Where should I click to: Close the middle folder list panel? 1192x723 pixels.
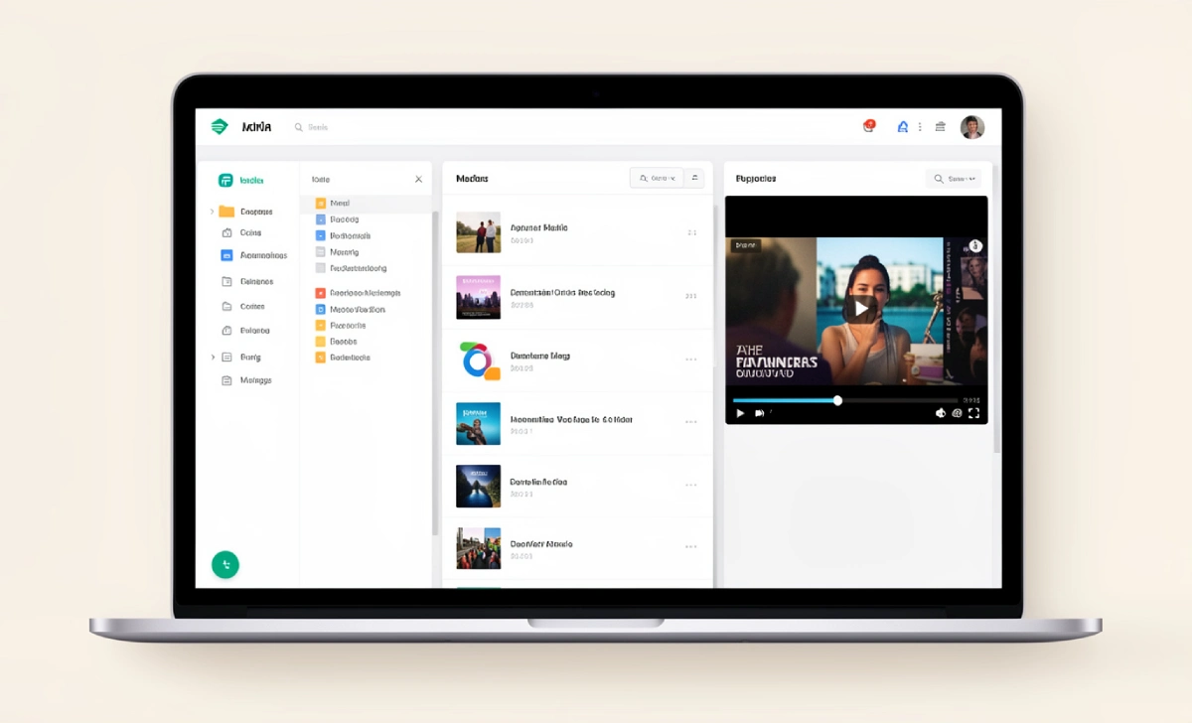[x=418, y=180]
